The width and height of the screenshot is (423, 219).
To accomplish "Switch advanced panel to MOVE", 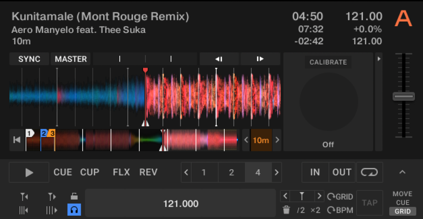I will click(x=403, y=194).
